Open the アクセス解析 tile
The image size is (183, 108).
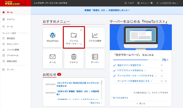pos(95,37)
